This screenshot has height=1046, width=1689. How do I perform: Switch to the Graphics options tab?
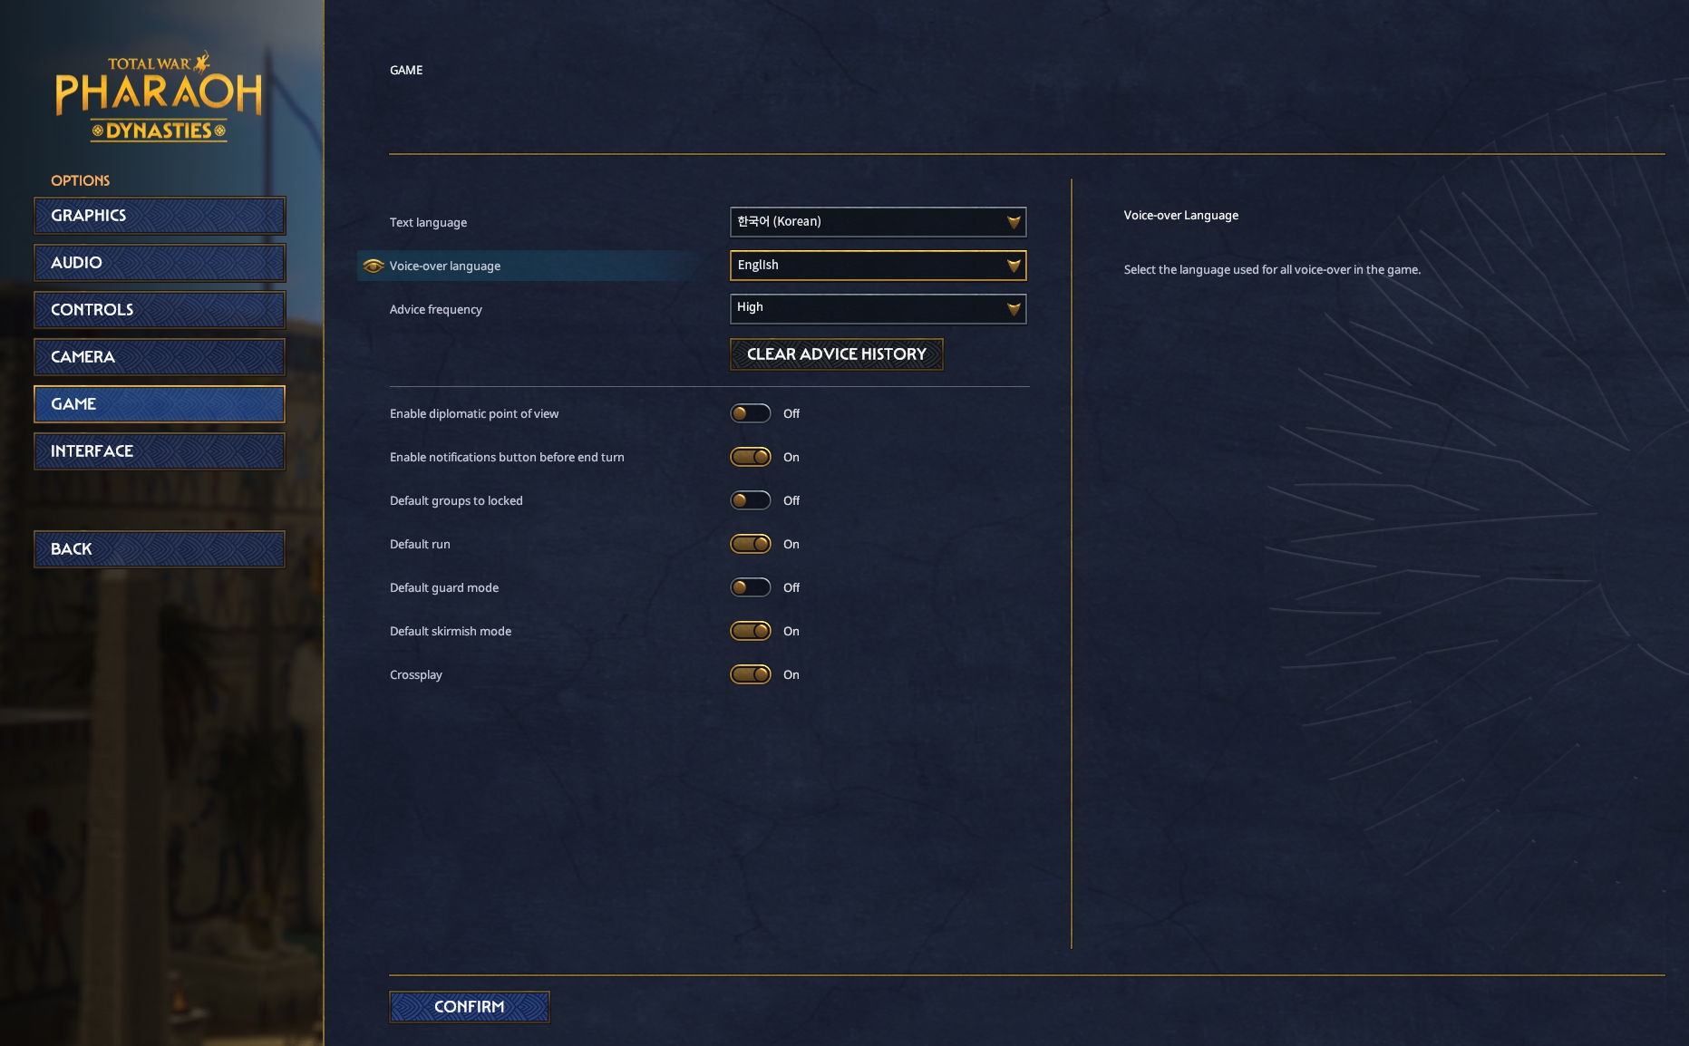[x=160, y=216]
